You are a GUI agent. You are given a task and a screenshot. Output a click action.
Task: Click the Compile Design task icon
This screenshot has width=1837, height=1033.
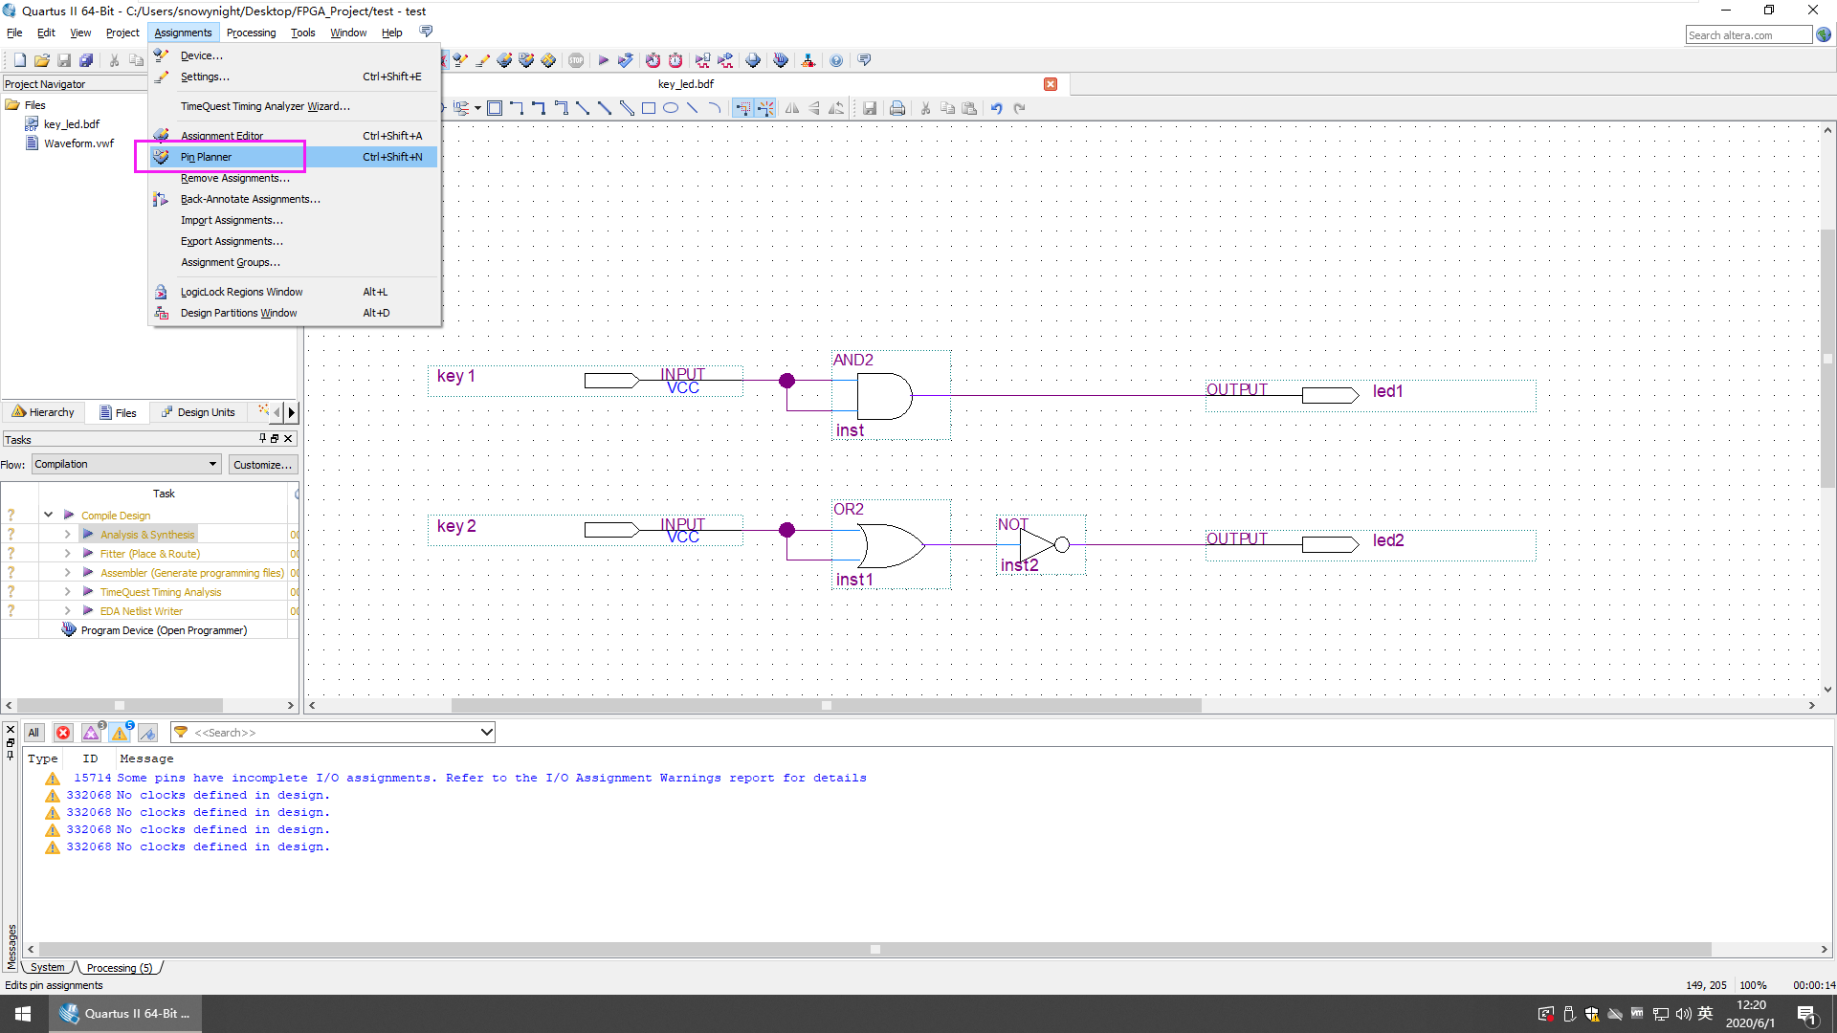70,515
